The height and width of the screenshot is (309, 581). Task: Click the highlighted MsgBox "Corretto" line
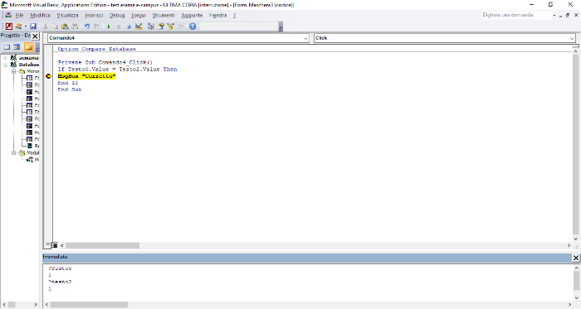86,76
